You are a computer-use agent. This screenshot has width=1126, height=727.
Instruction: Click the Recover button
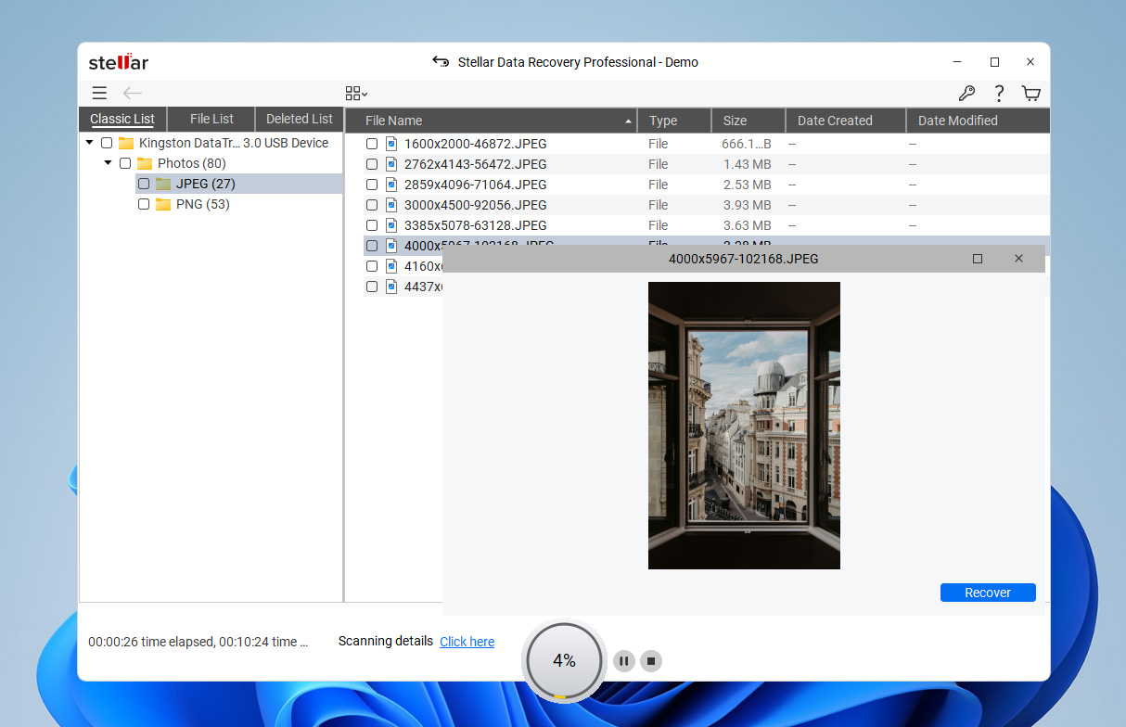[x=987, y=592]
